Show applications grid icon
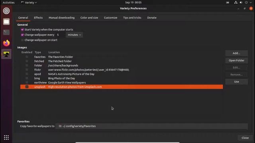 click(x=6, y=137)
